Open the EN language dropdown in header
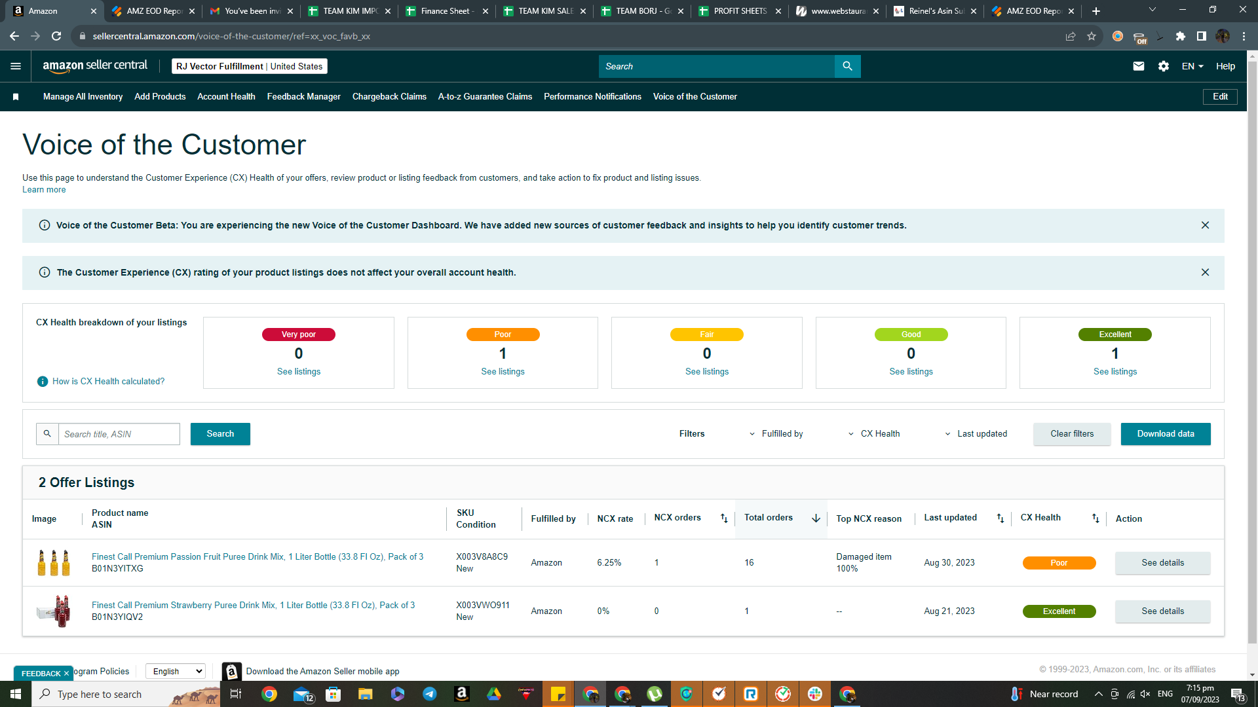The height and width of the screenshot is (707, 1258). click(1192, 66)
